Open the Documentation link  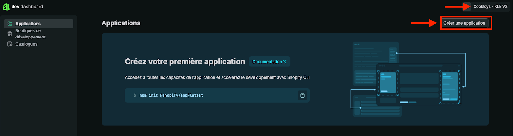[267, 62]
